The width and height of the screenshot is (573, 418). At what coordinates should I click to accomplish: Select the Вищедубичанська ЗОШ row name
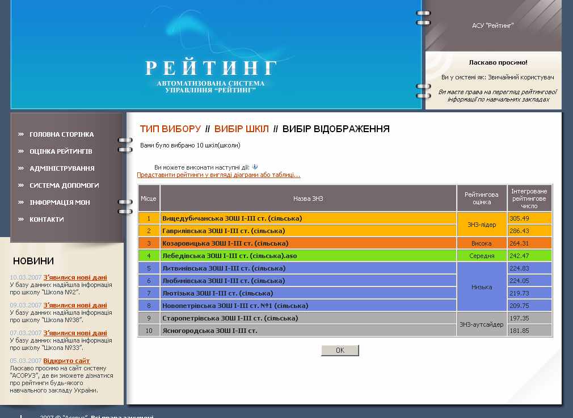point(232,218)
